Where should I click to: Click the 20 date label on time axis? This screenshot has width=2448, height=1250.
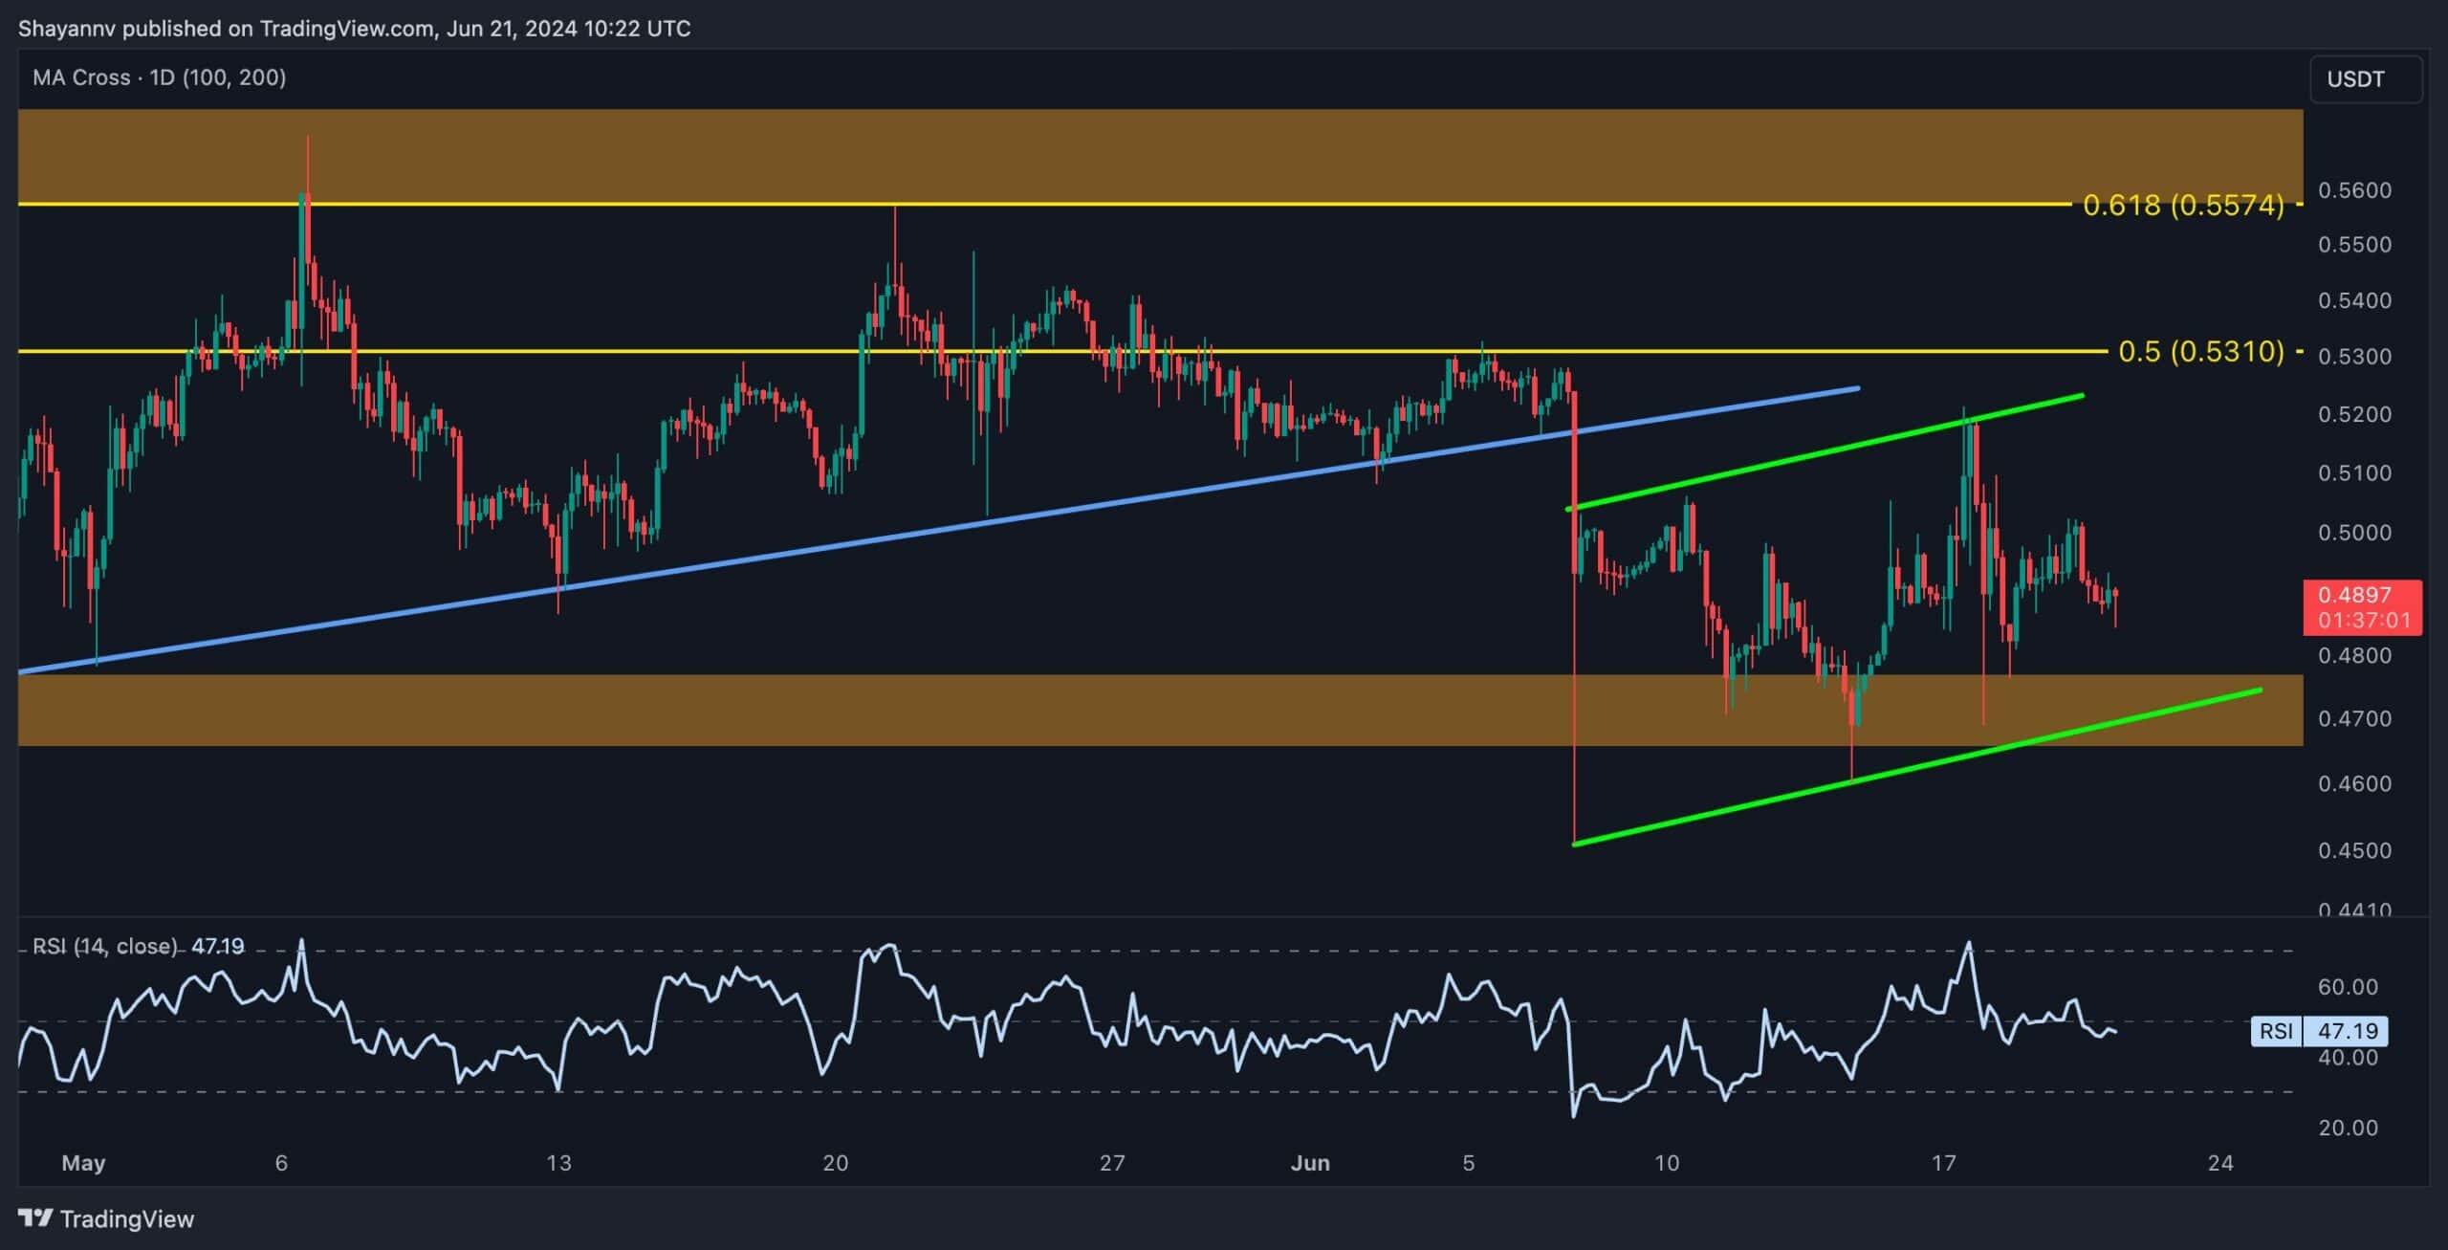click(835, 1163)
